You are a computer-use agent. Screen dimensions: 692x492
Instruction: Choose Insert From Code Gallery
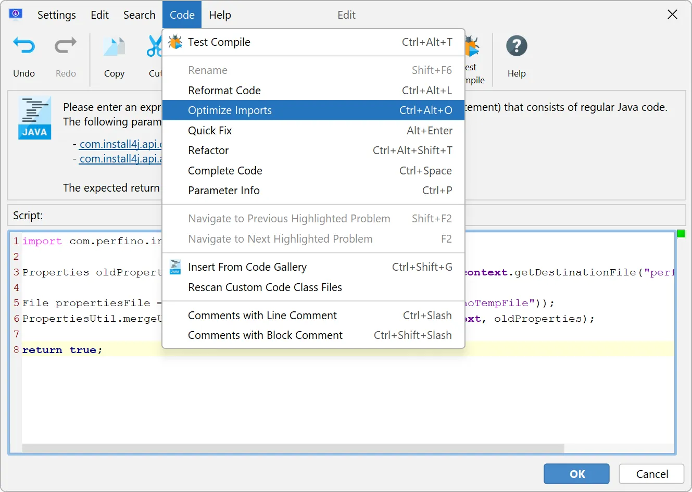pyautogui.click(x=313, y=267)
